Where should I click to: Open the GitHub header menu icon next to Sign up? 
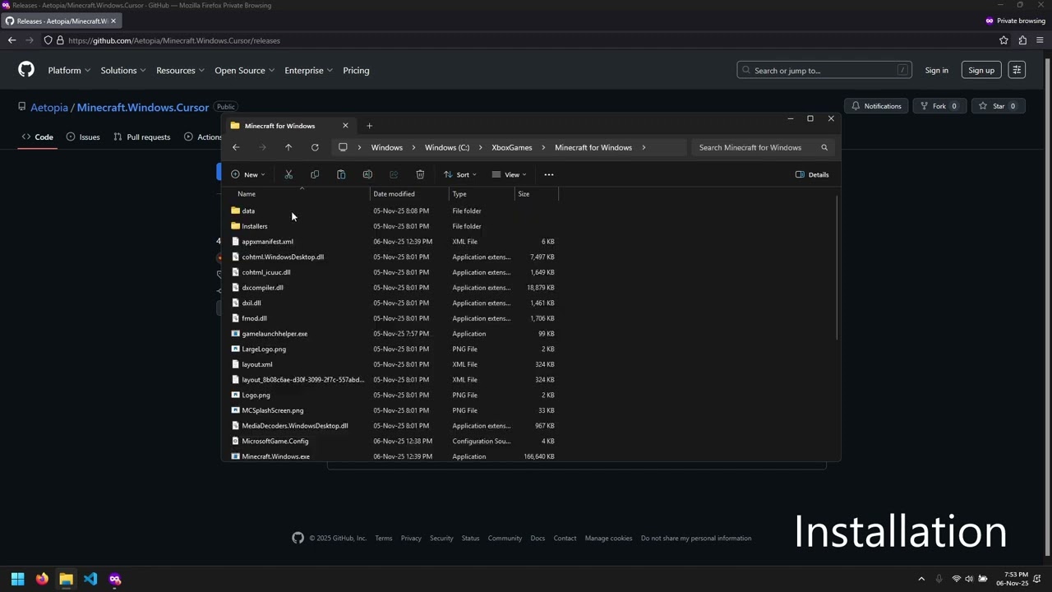[x=1017, y=70]
